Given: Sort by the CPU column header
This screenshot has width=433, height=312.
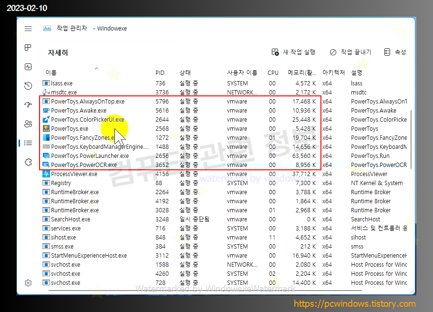Looking at the screenshot, I should (273, 73).
